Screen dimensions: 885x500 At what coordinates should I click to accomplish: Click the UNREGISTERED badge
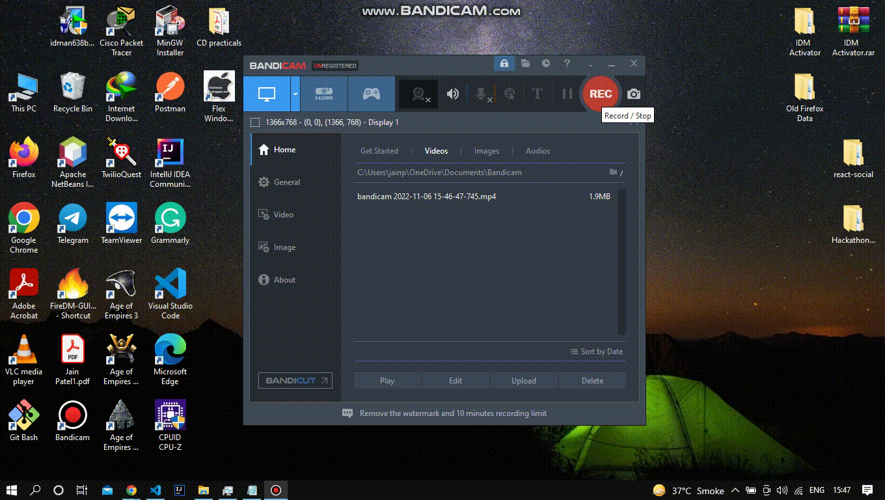click(x=335, y=66)
